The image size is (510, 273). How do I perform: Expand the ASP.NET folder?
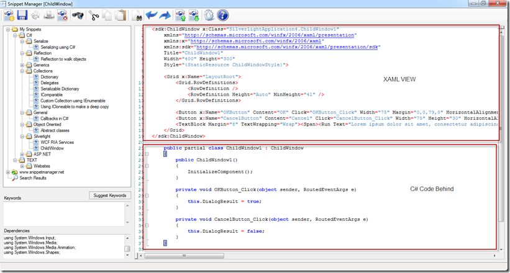[x=22, y=154]
